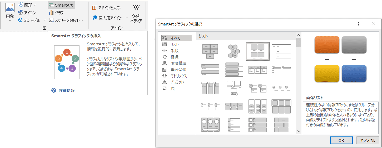Open the スクリーンショット dropdown
382x148 pixels.
click(82, 20)
